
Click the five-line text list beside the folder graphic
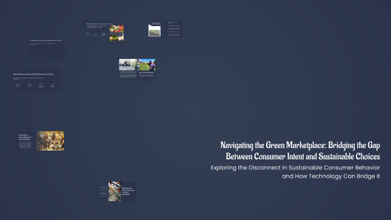174,29
